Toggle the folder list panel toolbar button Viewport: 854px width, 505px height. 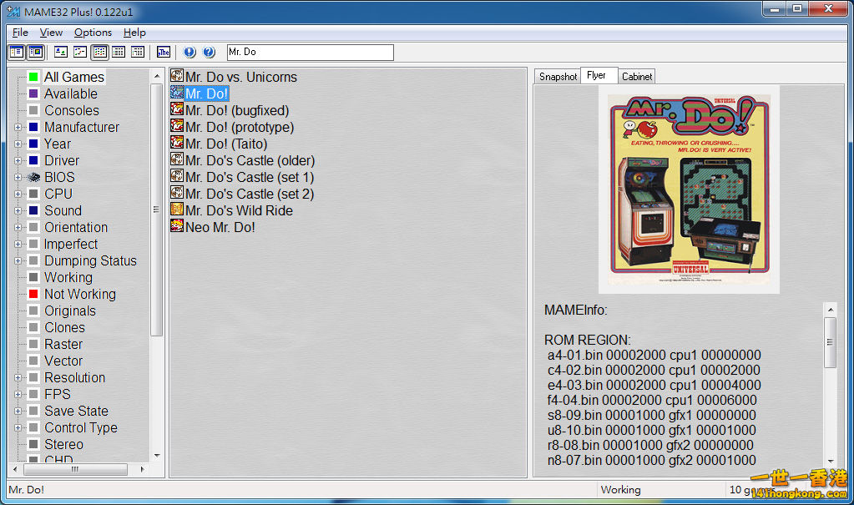[x=16, y=52]
